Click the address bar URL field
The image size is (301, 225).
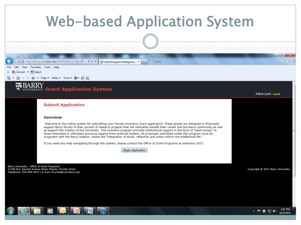coord(52,62)
